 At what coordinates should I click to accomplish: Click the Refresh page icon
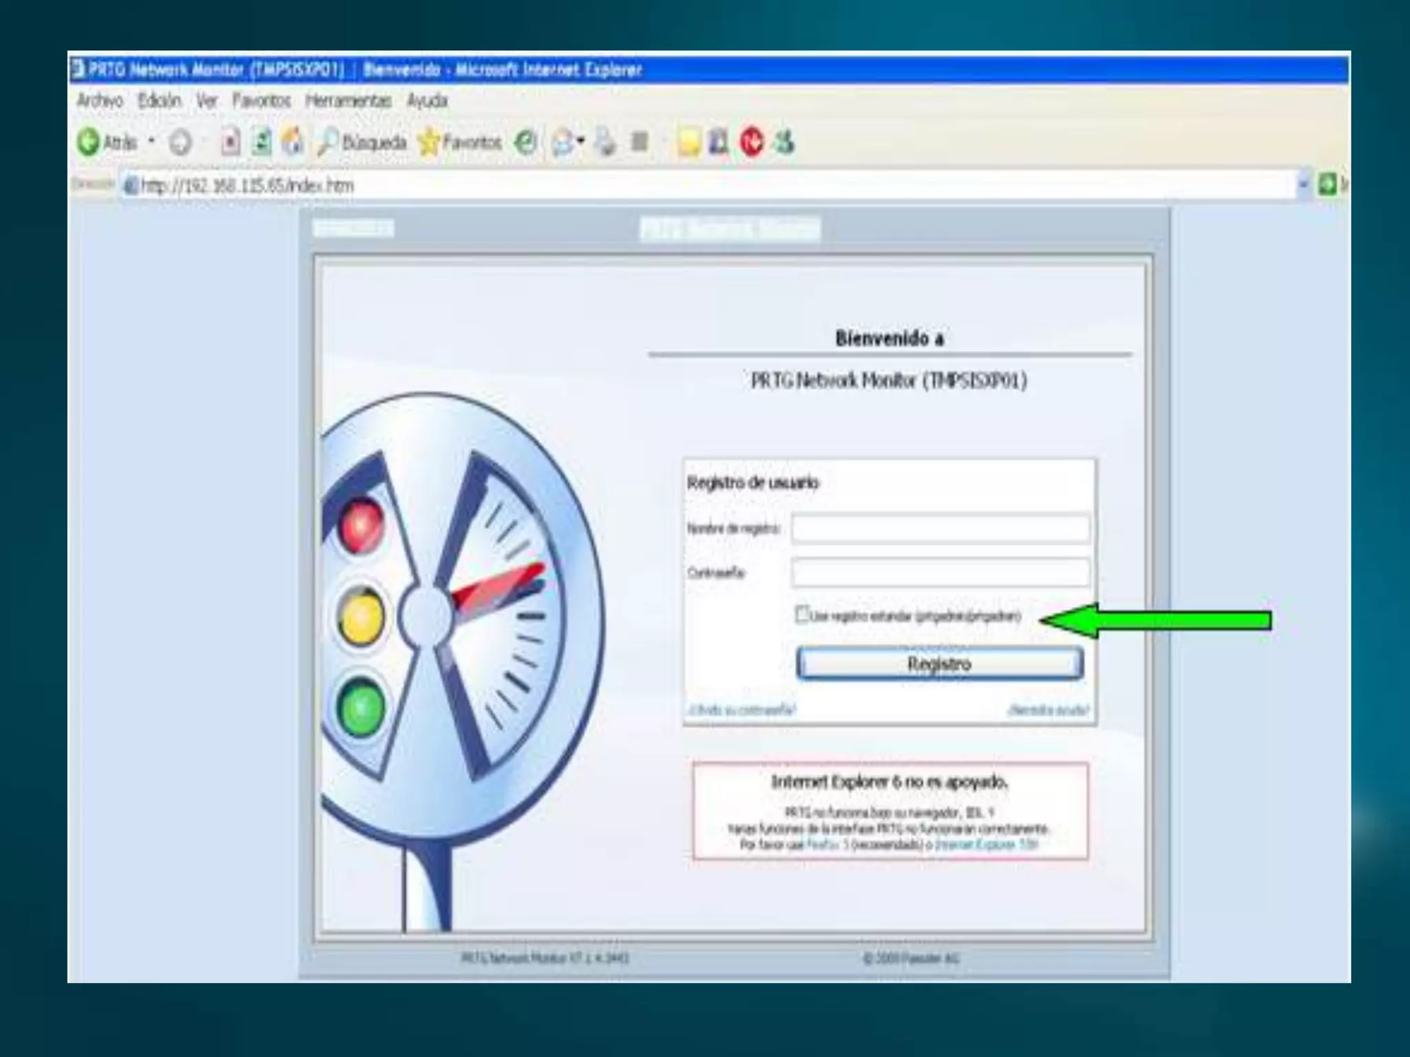coord(262,142)
